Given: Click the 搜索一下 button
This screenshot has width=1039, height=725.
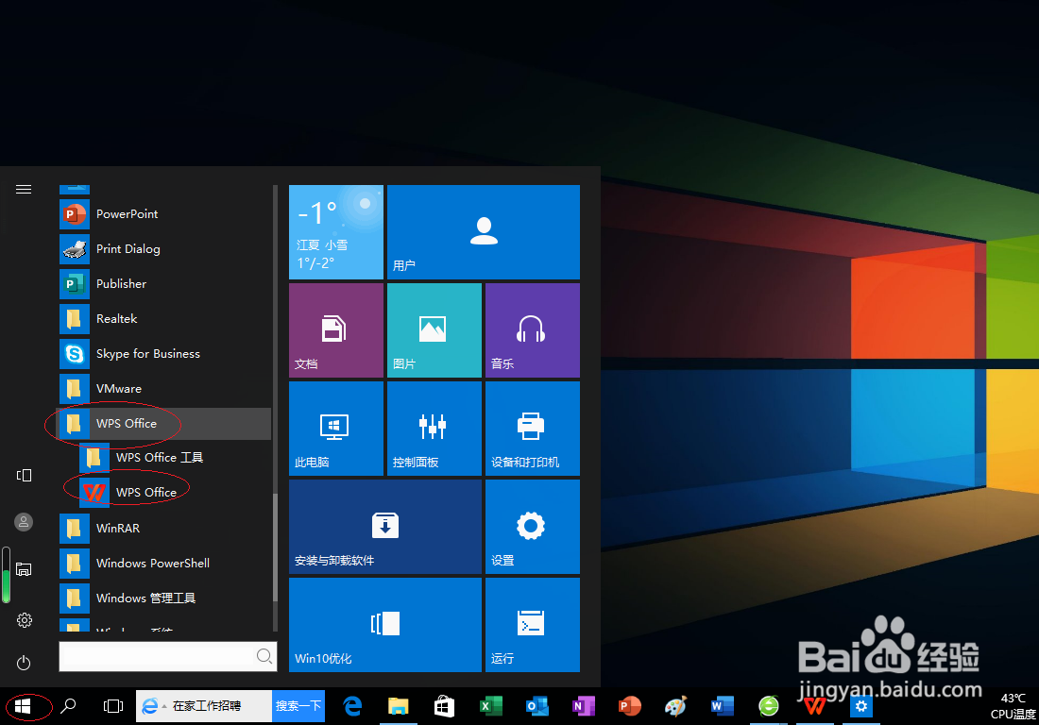Looking at the screenshot, I should point(298,706).
